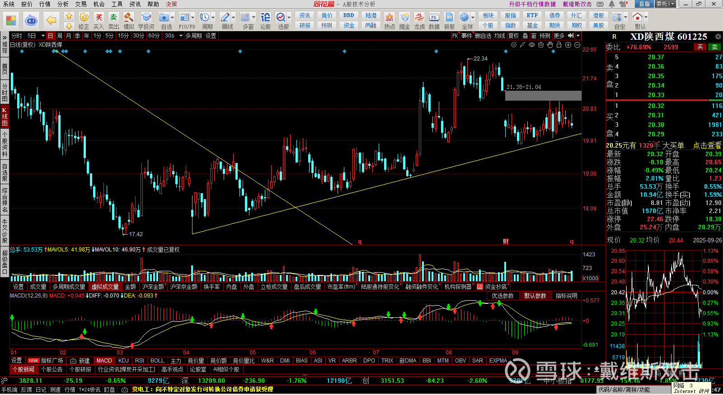The width and height of the screenshot is (723, 395).
Task: Click the red 买 button in quote panel
Action: (x=700, y=47)
